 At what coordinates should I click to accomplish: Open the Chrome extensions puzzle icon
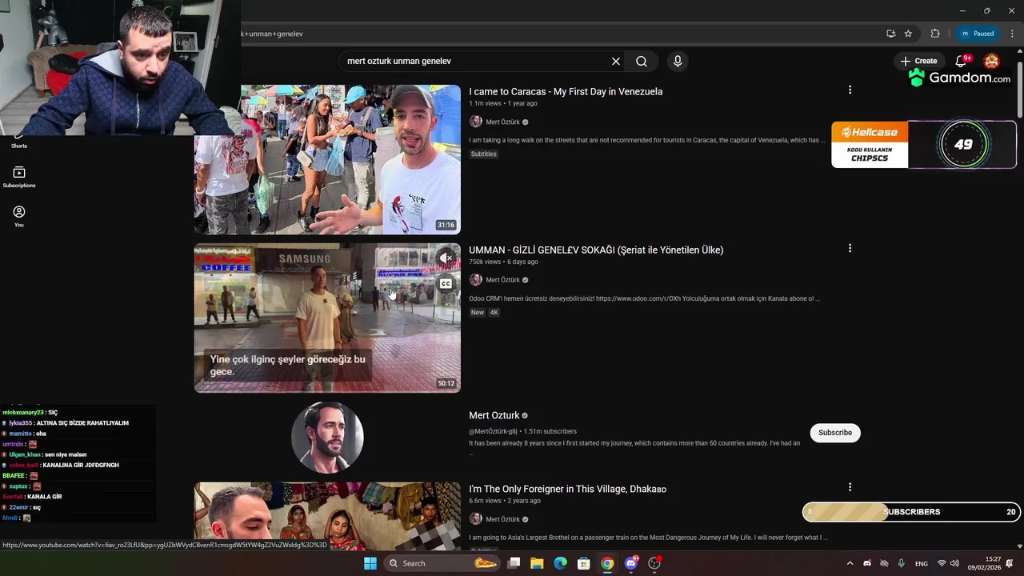click(x=935, y=34)
